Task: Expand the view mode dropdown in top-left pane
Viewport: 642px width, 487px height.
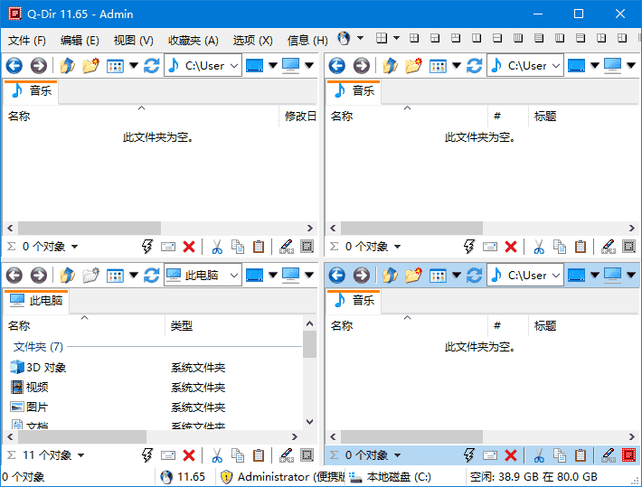Action: coord(134,65)
